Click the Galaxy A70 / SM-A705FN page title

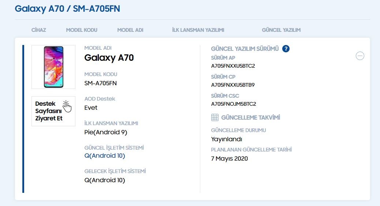point(67,9)
